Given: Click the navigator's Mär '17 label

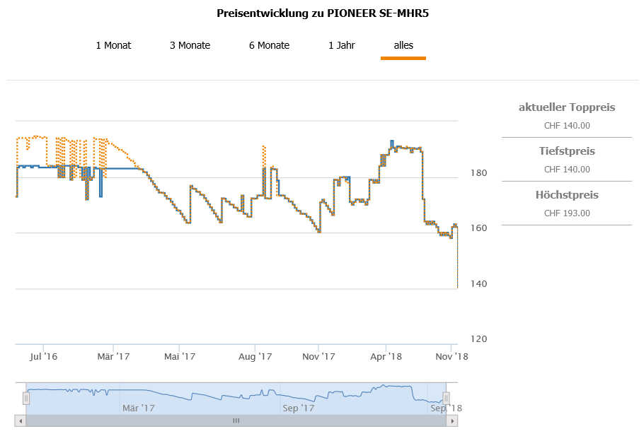Looking at the screenshot, I should [x=138, y=408].
